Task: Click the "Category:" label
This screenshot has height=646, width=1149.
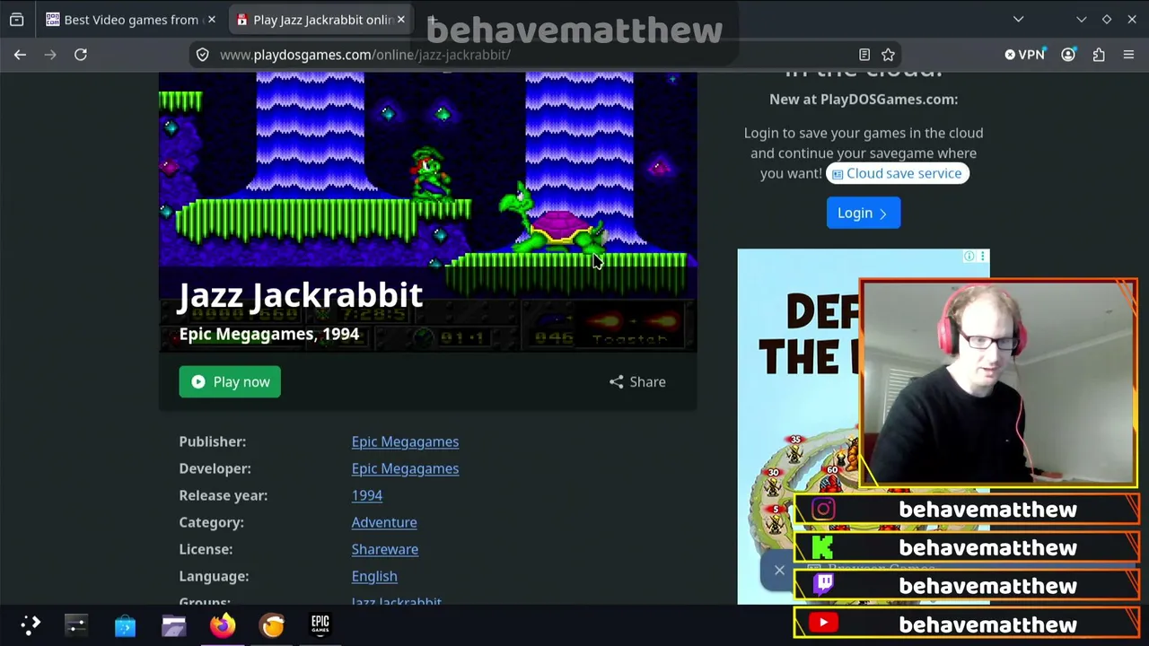Action: click(211, 522)
